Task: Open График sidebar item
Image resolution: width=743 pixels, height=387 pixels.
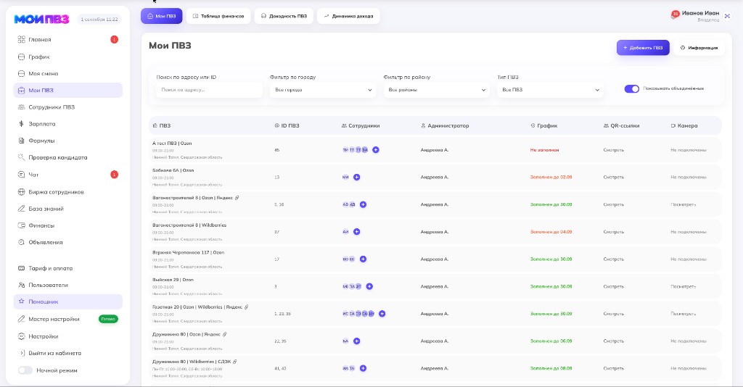Action: [67, 57]
